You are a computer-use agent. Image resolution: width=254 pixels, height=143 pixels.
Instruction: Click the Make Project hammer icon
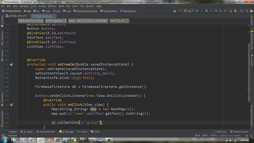180,11
